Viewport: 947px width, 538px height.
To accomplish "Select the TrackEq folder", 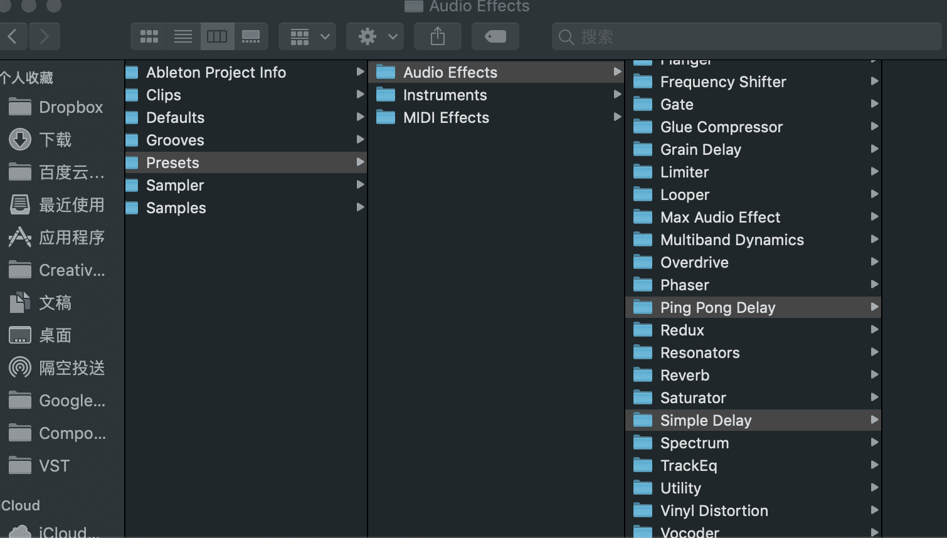I will [754, 465].
